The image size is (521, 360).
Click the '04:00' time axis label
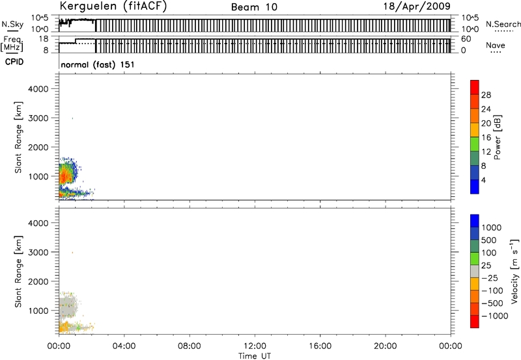[x=124, y=346]
